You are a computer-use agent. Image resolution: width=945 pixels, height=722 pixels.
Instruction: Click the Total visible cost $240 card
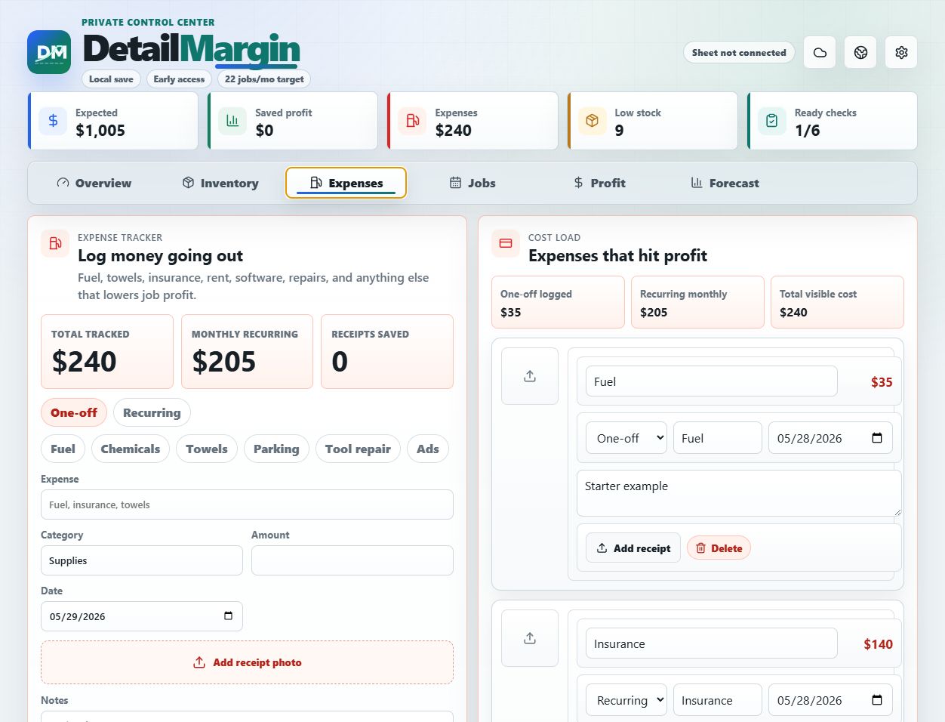[x=837, y=302]
